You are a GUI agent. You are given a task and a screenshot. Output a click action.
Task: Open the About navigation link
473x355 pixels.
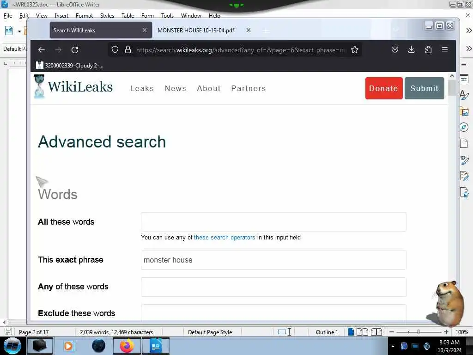pos(209,88)
